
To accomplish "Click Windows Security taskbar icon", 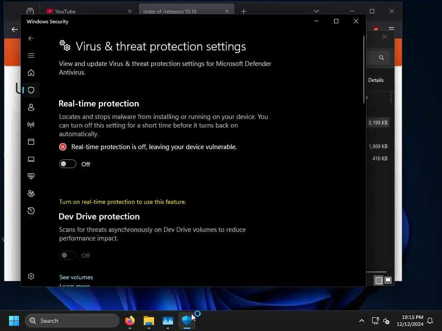I will point(186,321).
